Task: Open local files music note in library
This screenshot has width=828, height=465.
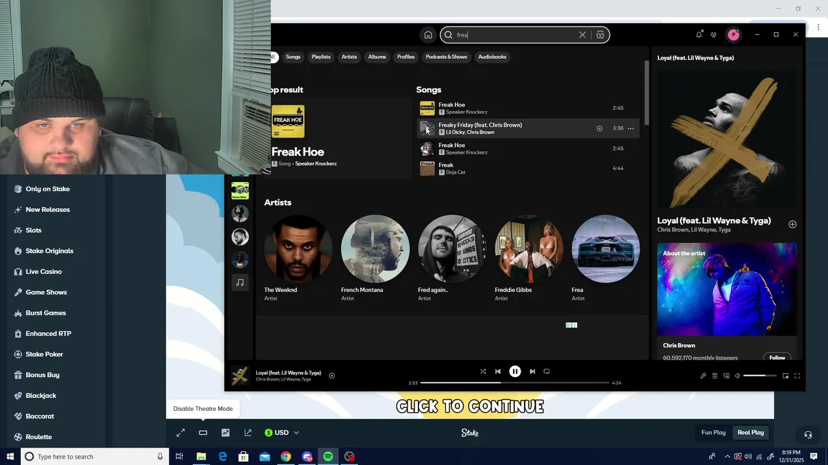Action: 240,282
